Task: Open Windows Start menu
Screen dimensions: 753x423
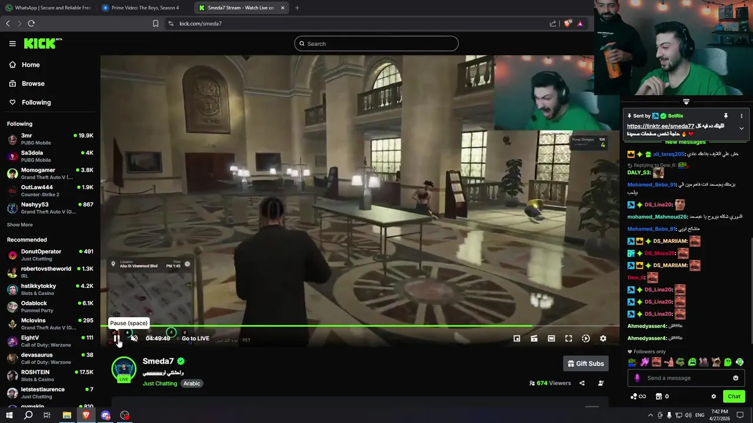Action: (x=9, y=415)
